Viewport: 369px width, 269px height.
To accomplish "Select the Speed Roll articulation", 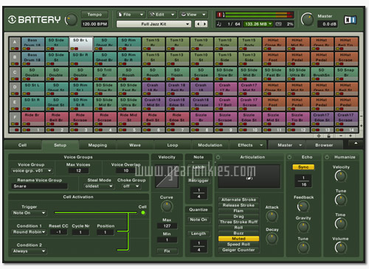I will tap(238, 244).
